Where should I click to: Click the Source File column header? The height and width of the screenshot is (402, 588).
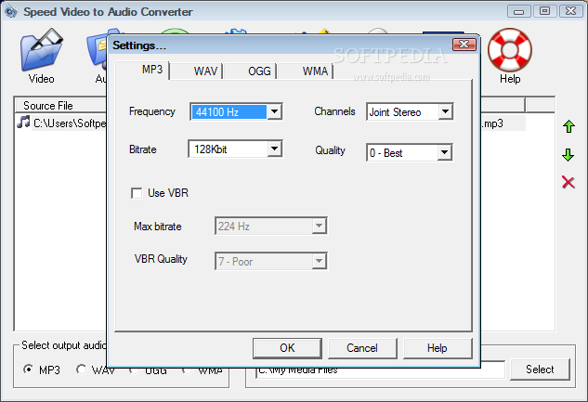coord(60,106)
